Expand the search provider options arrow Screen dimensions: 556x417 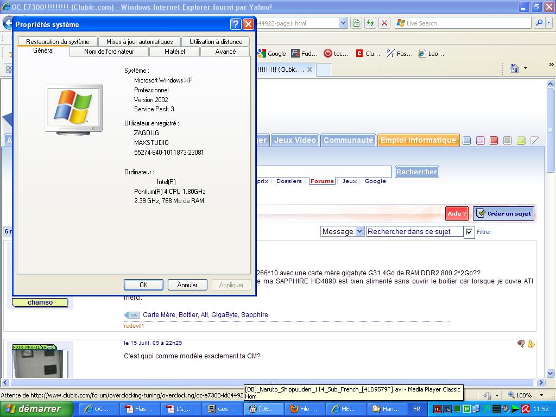point(548,23)
